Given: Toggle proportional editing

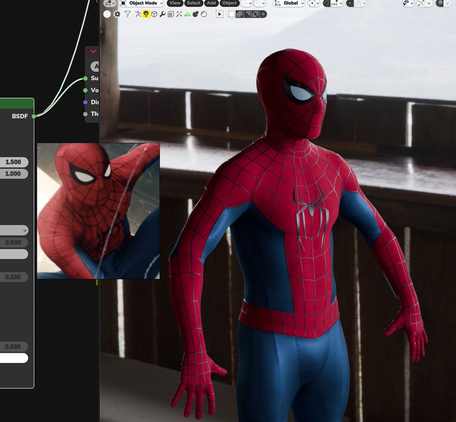Looking at the screenshot, I should (350, 3).
